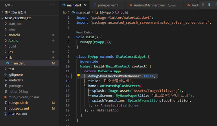217x126 pixels.
Task: Click the AndroidManifest.xml tab file icon
Action: click(131, 5)
